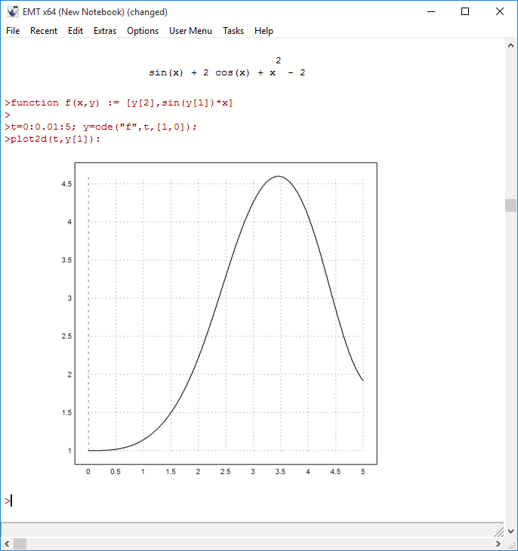Close the EMT window

click(x=500, y=11)
